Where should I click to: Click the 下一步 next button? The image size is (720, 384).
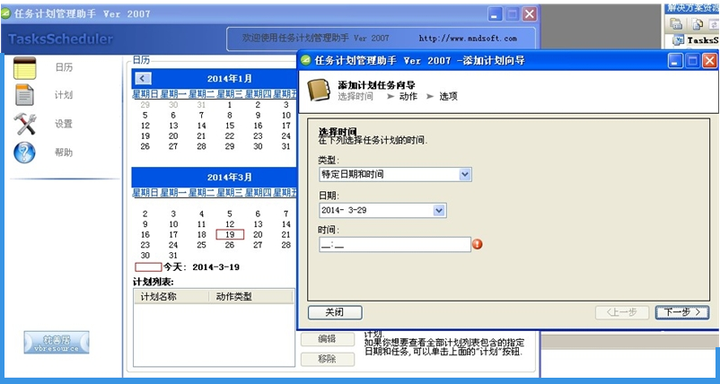682,312
